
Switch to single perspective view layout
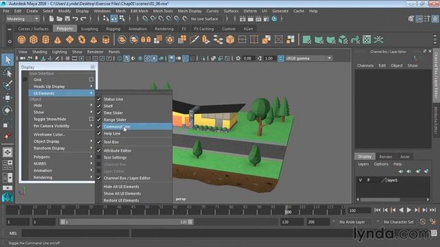(x=8, y=152)
